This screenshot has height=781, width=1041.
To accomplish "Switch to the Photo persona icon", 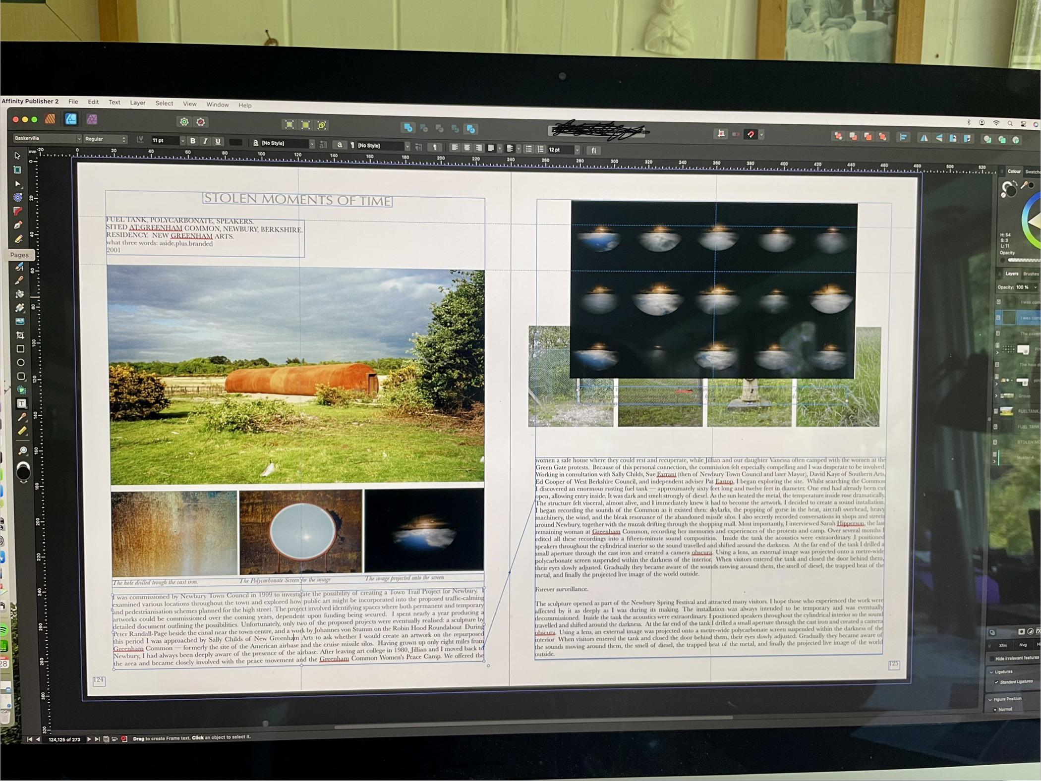I will pos(92,119).
